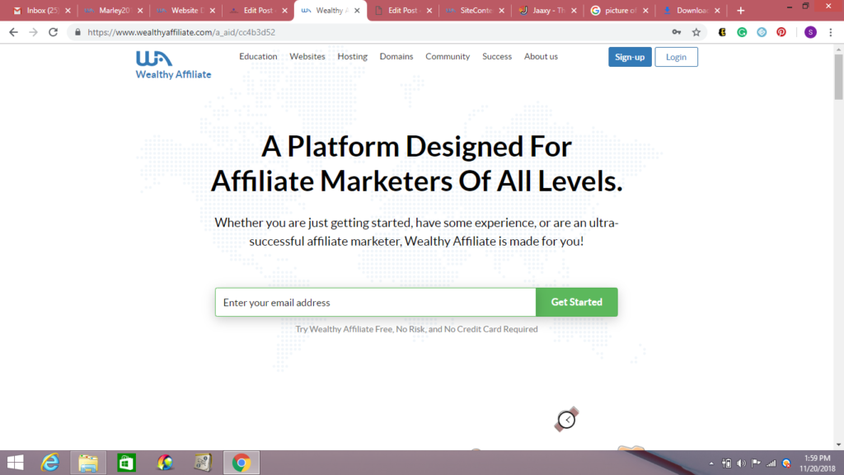Click the Wealthy Affiliate logo
844x475 pixels.
(x=173, y=64)
